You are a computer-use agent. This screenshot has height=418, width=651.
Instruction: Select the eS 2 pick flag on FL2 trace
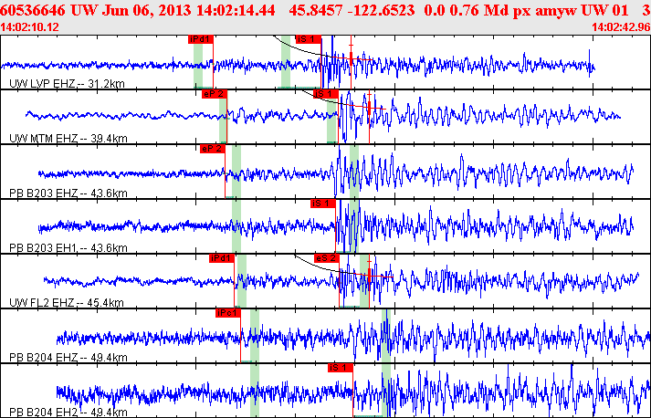point(327,258)
